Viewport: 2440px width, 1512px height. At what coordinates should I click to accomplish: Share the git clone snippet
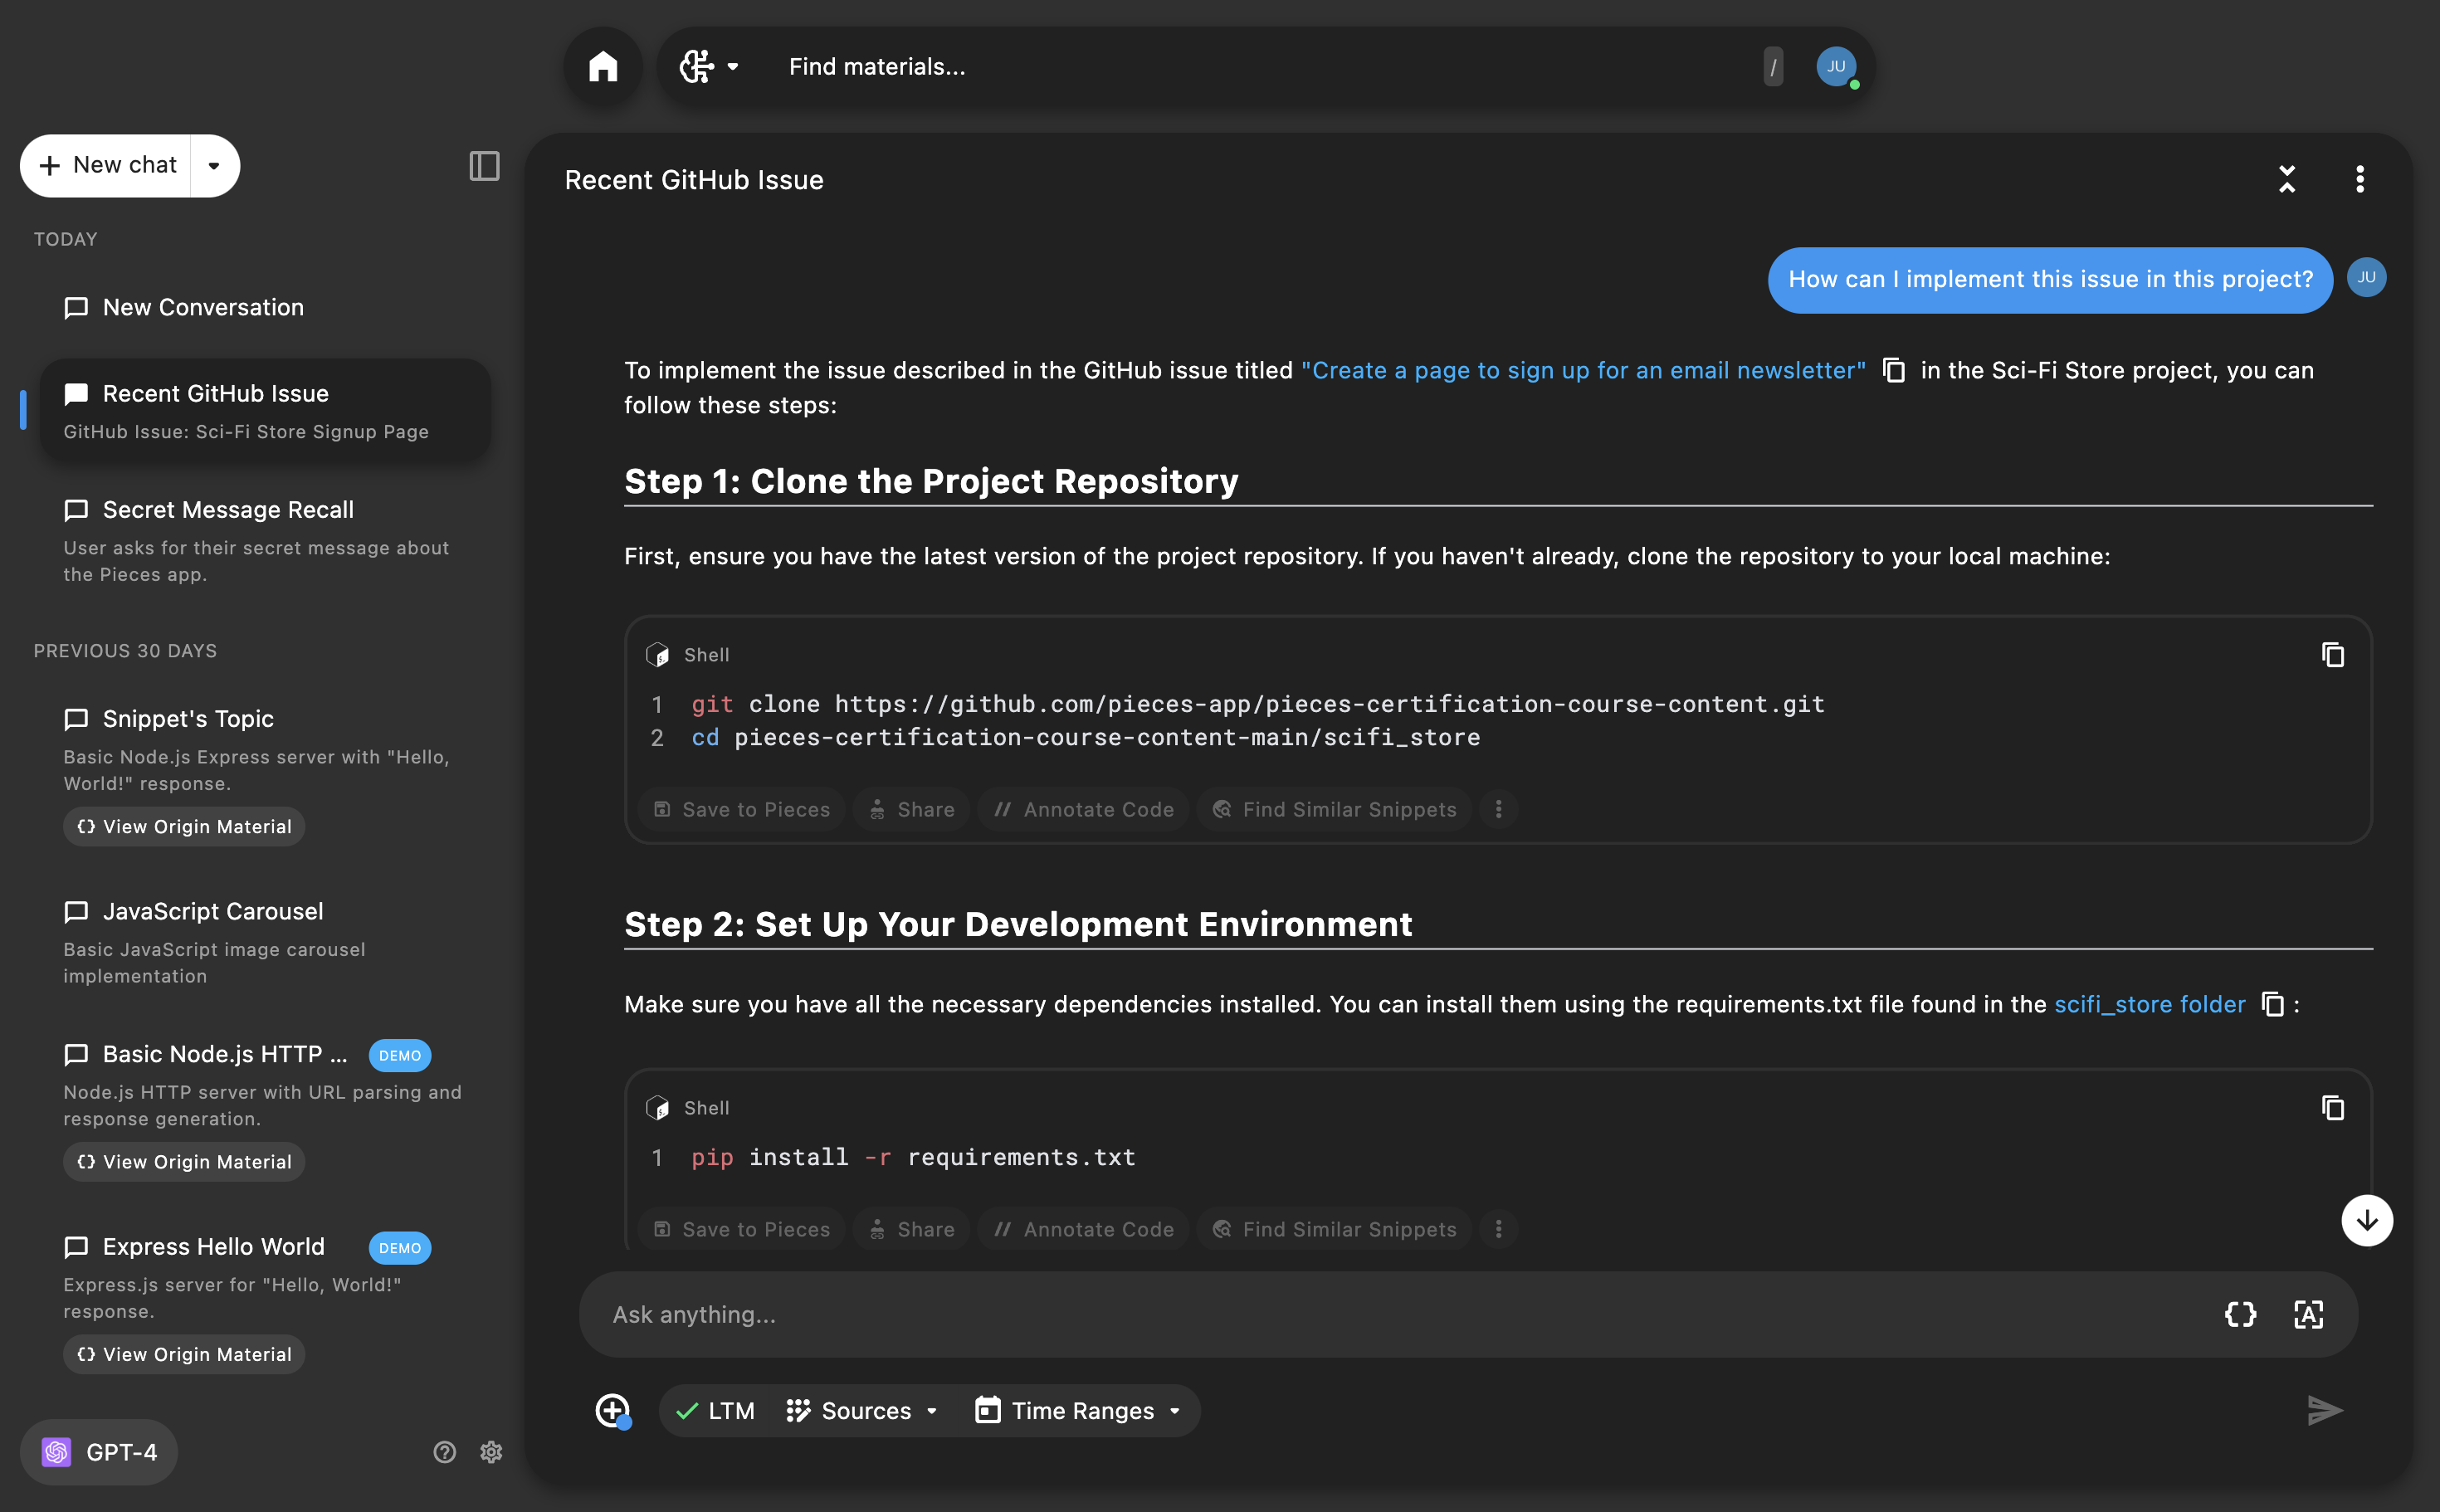coord(911,809)
